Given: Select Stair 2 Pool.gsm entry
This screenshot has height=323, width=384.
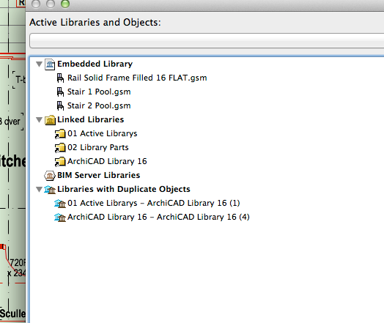Looking at the screenshot, I should tap(99, 105).
